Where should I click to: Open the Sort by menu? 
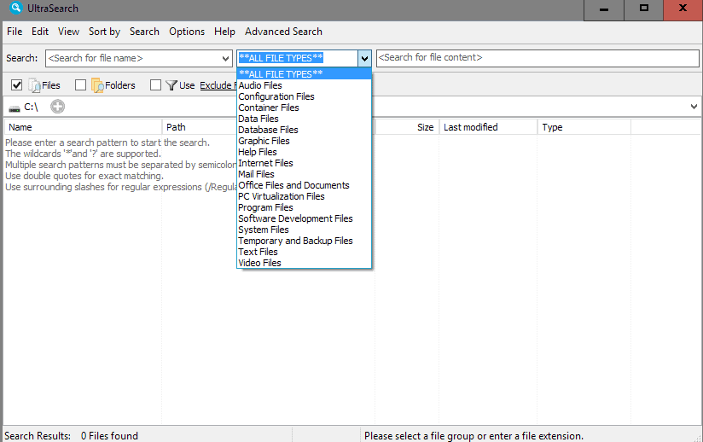tap(104, 32)
